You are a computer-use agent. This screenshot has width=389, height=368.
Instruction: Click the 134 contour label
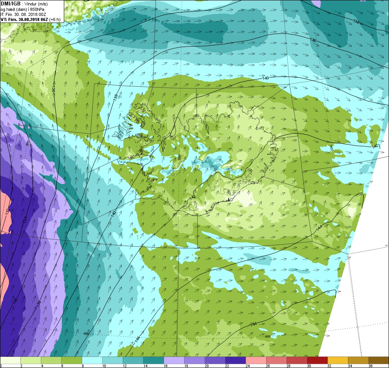point(25,220)
